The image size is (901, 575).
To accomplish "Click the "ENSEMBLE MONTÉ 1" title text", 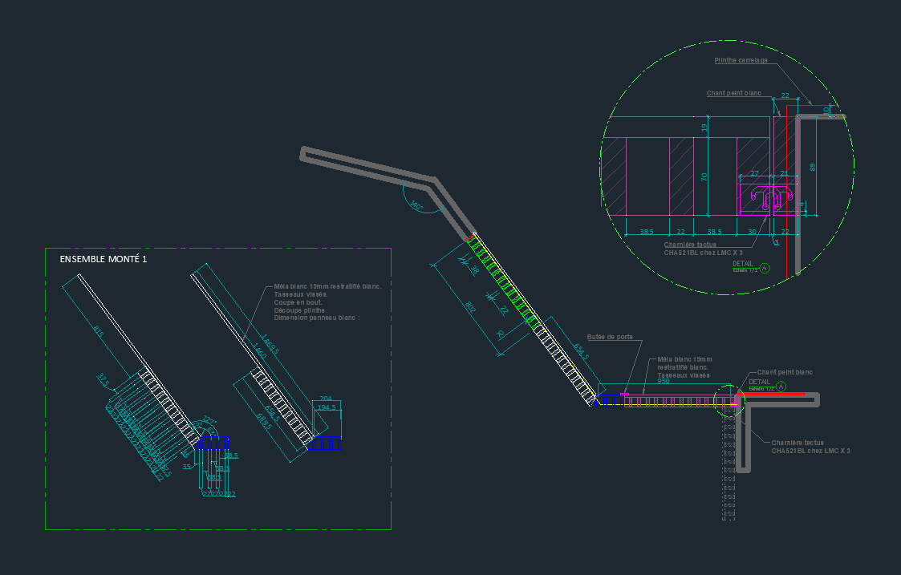I will pyautogui.click(x=103, y=260).
